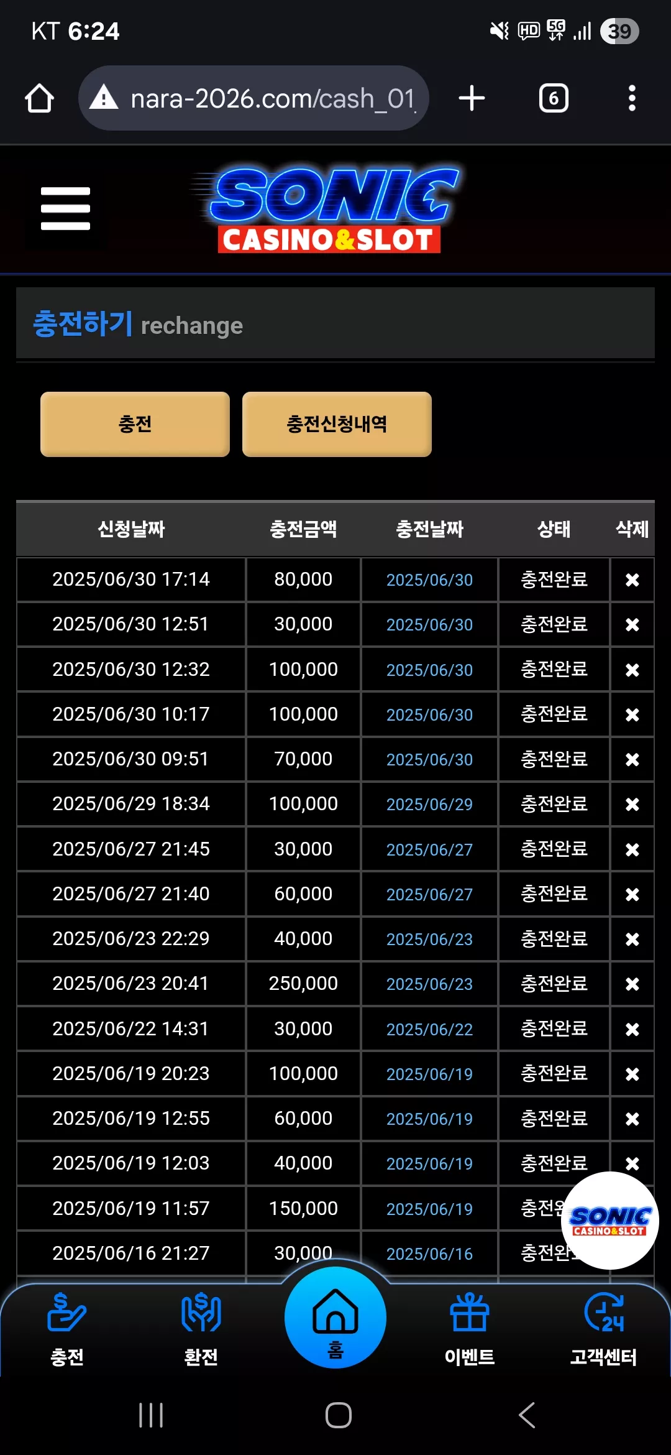The height and width of the screenshot is (1455, 671).
Task: Tap the 2025/06/27 date on 60,000 row
Action: click(x=429, y=894)
